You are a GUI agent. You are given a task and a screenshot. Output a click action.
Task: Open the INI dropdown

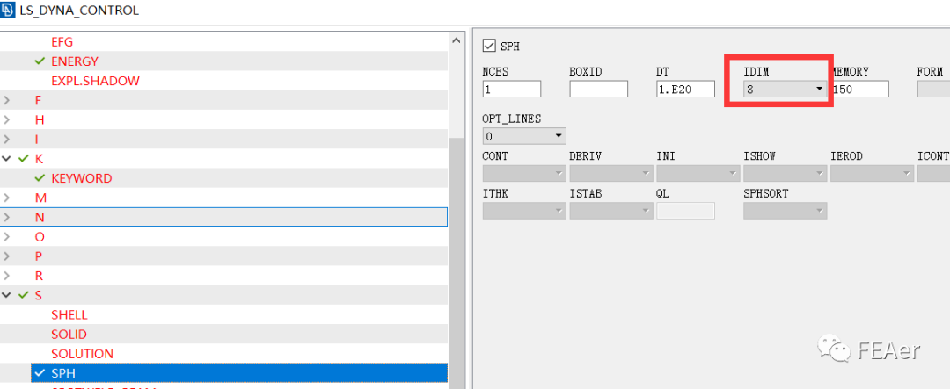698,174
